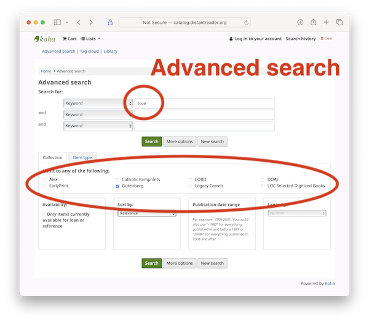This screenshot has width=369, height=322.
Task: Expand the Lists menu in navbar
Action: [x=89, y=39]
